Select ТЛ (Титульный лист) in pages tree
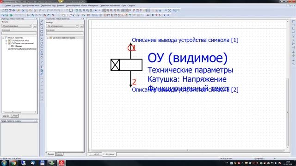Image resolution: width=296 pixels, height=166 pixels. pos(20,41)
